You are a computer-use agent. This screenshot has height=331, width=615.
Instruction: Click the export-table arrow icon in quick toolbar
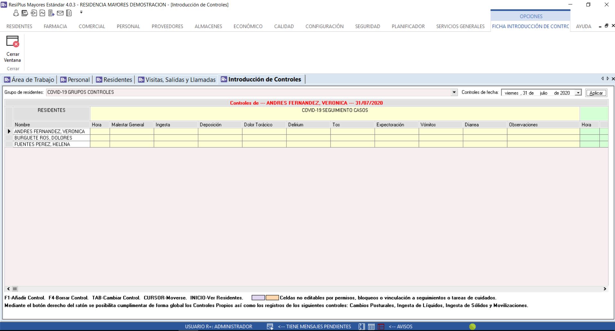pyautogui.click(x=51, y=13)
